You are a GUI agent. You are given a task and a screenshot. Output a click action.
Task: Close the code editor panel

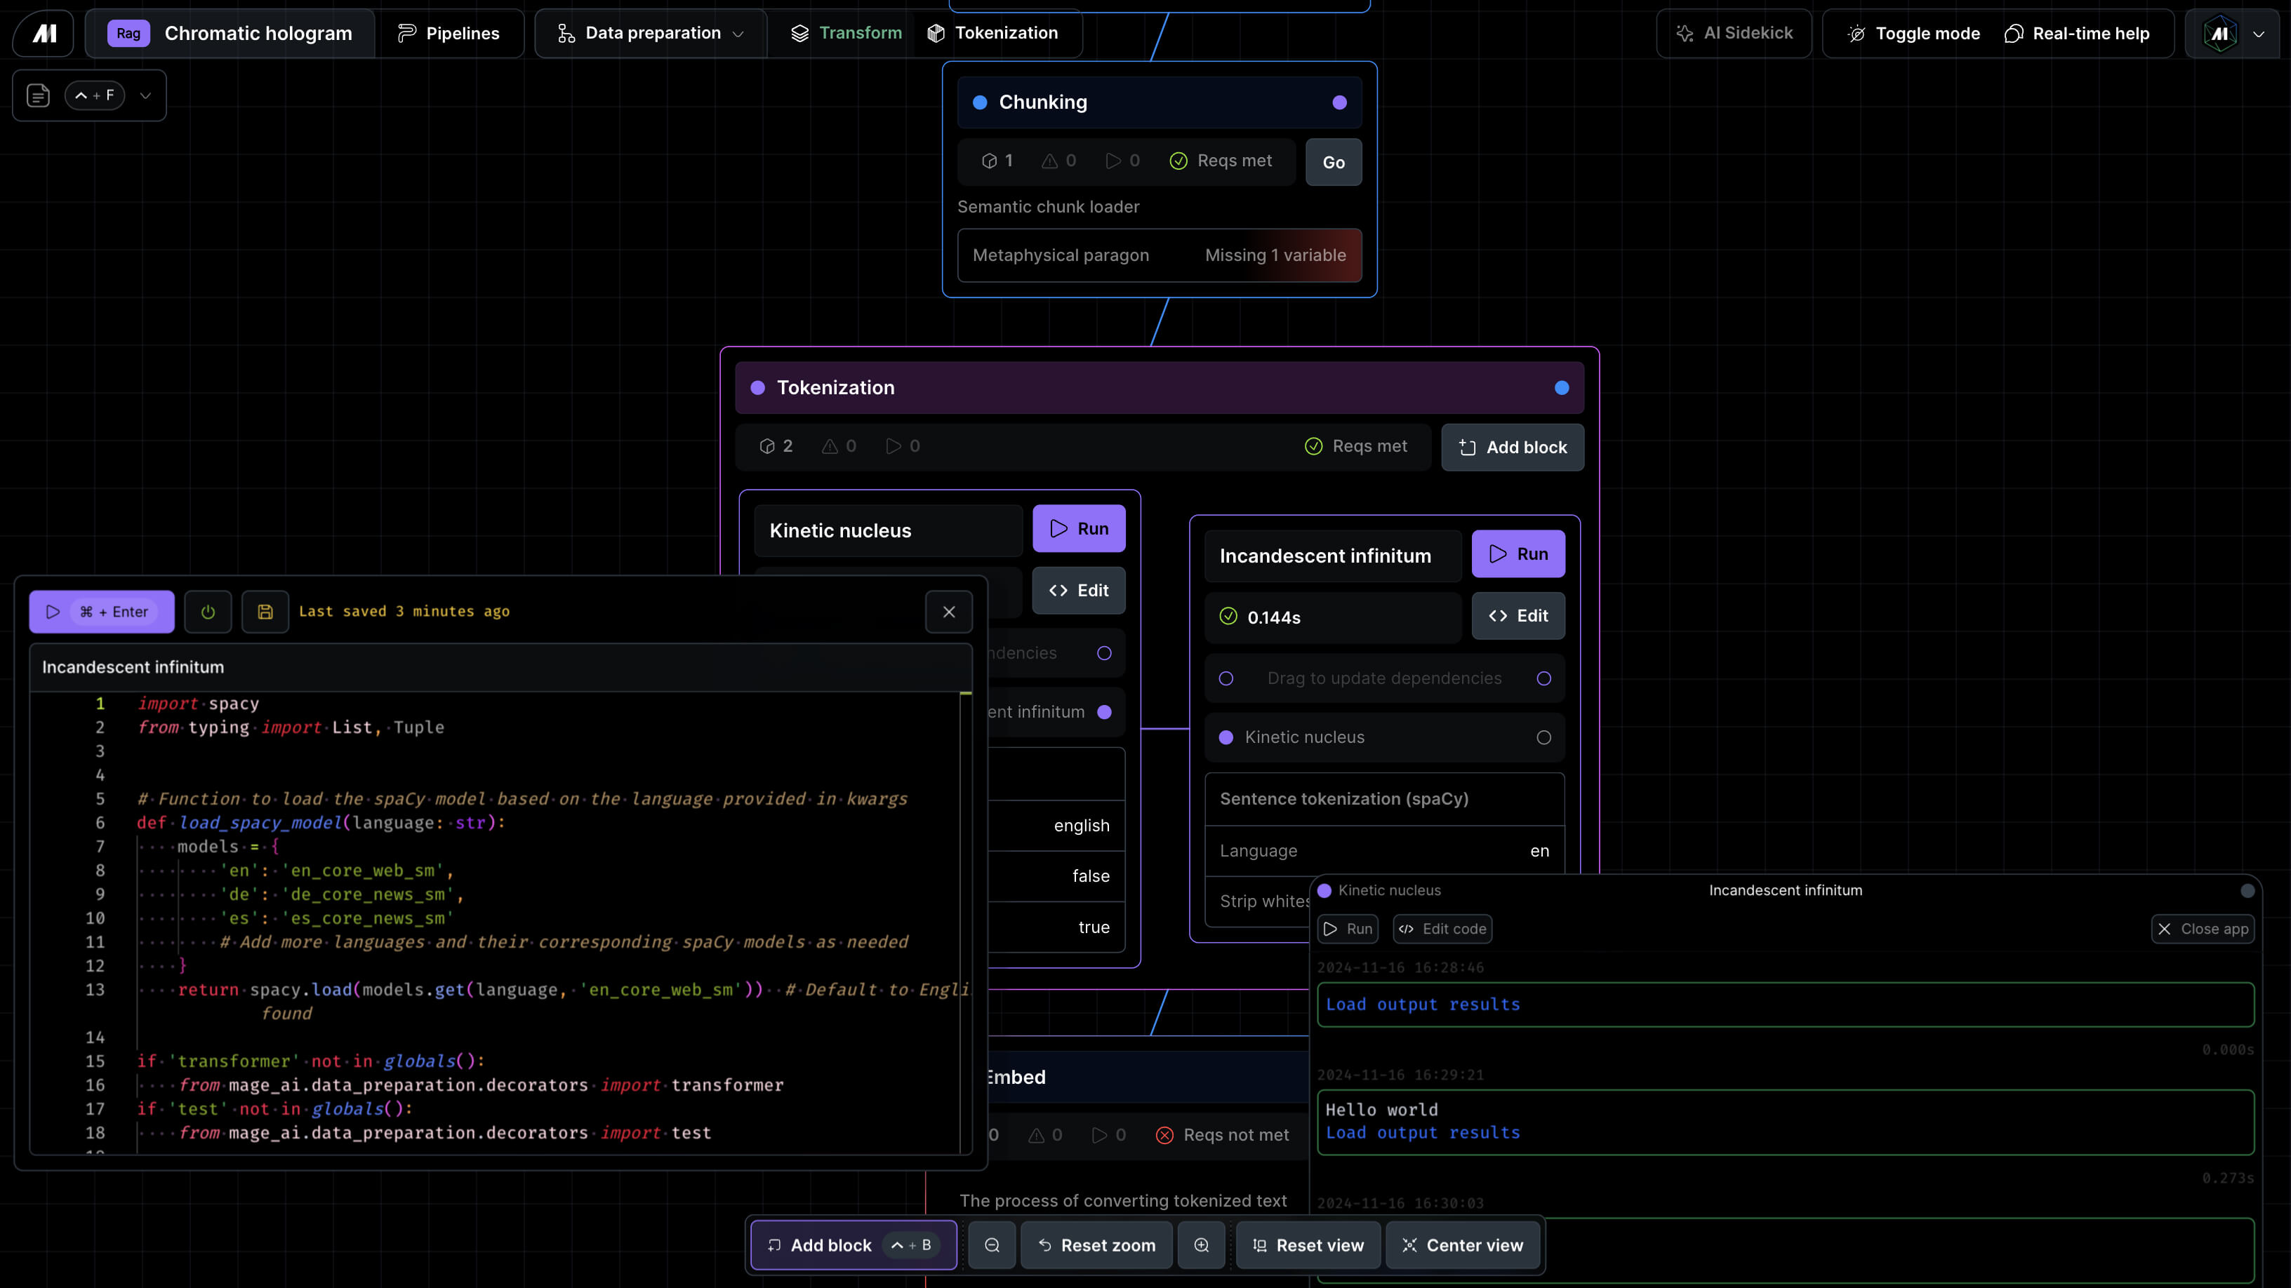949,612
